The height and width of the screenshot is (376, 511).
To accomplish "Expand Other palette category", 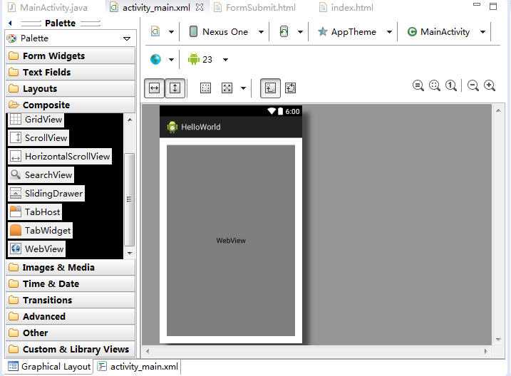I will [71, 333].
